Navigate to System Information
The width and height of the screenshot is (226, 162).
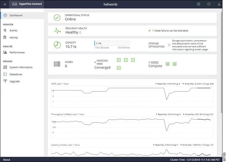[x=21, y=67]
